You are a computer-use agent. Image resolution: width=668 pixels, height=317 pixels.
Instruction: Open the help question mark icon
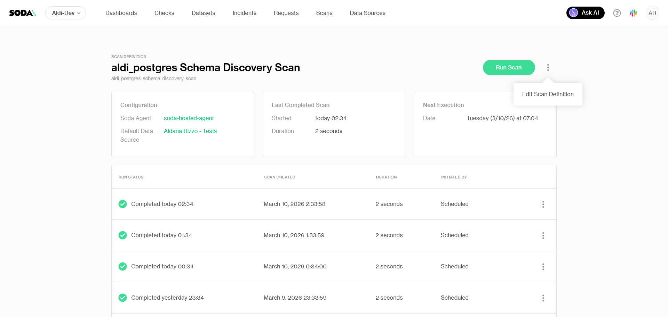[x=617, y=13]
